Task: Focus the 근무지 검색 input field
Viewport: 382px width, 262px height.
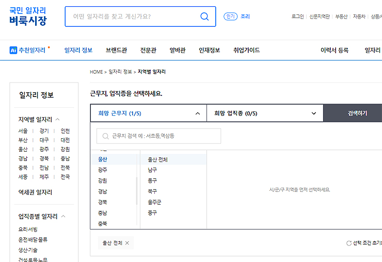Action: pos(158,136)
